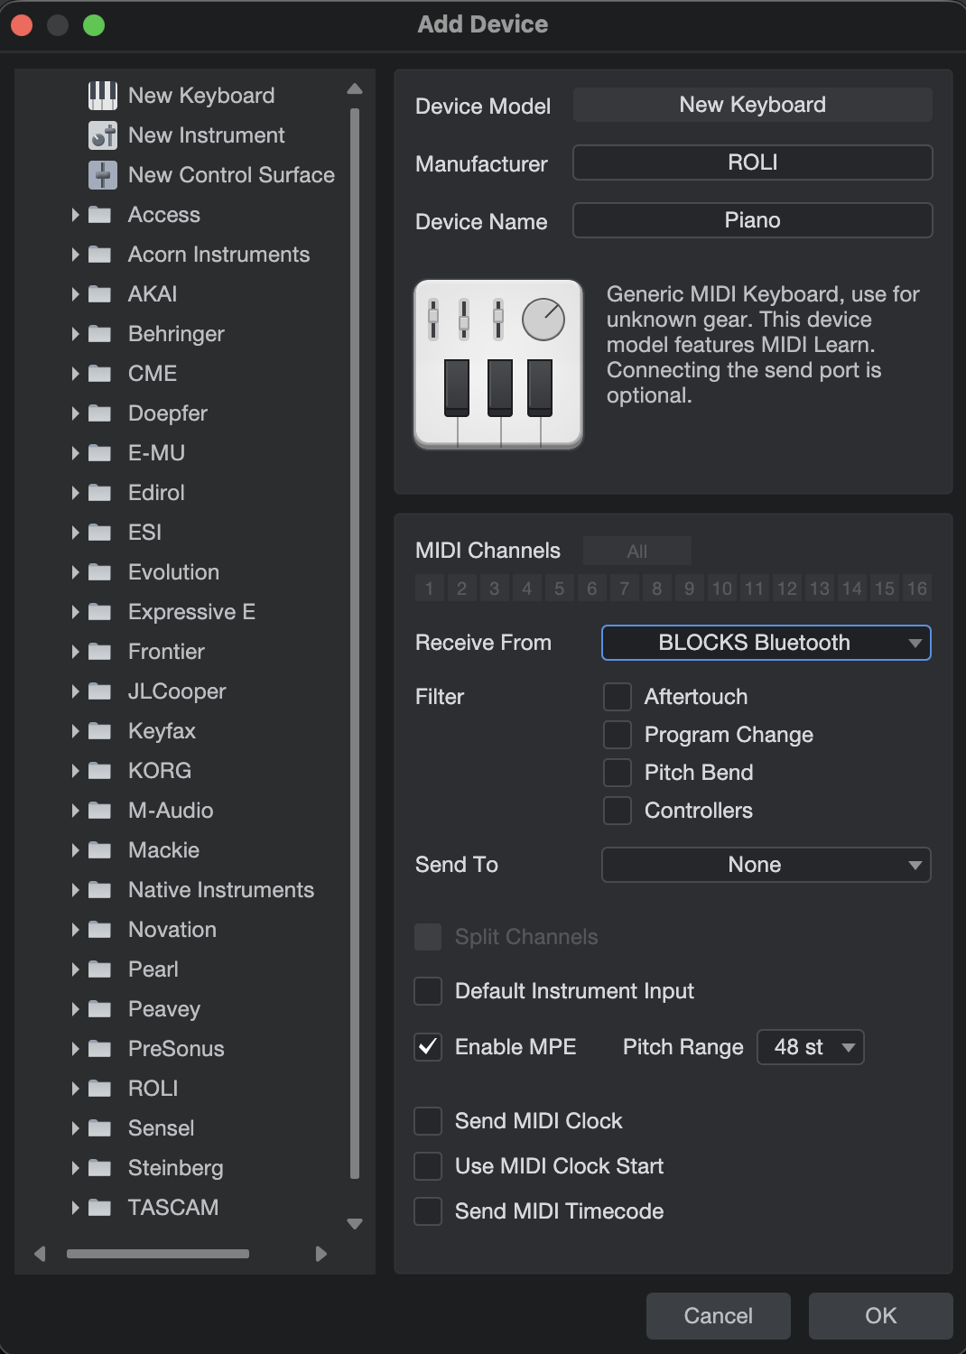Uncheck the Enable MPE checkbox
The width and height of the screenshot is (966, 1354).
[x=428, y=1047]
